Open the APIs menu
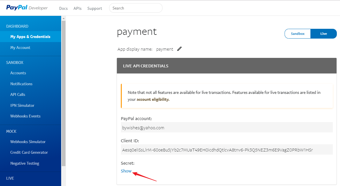The image size is (340, 186). click(x=78, y=8)
